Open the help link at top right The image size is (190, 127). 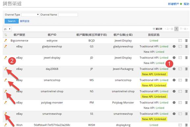(186, 4)
